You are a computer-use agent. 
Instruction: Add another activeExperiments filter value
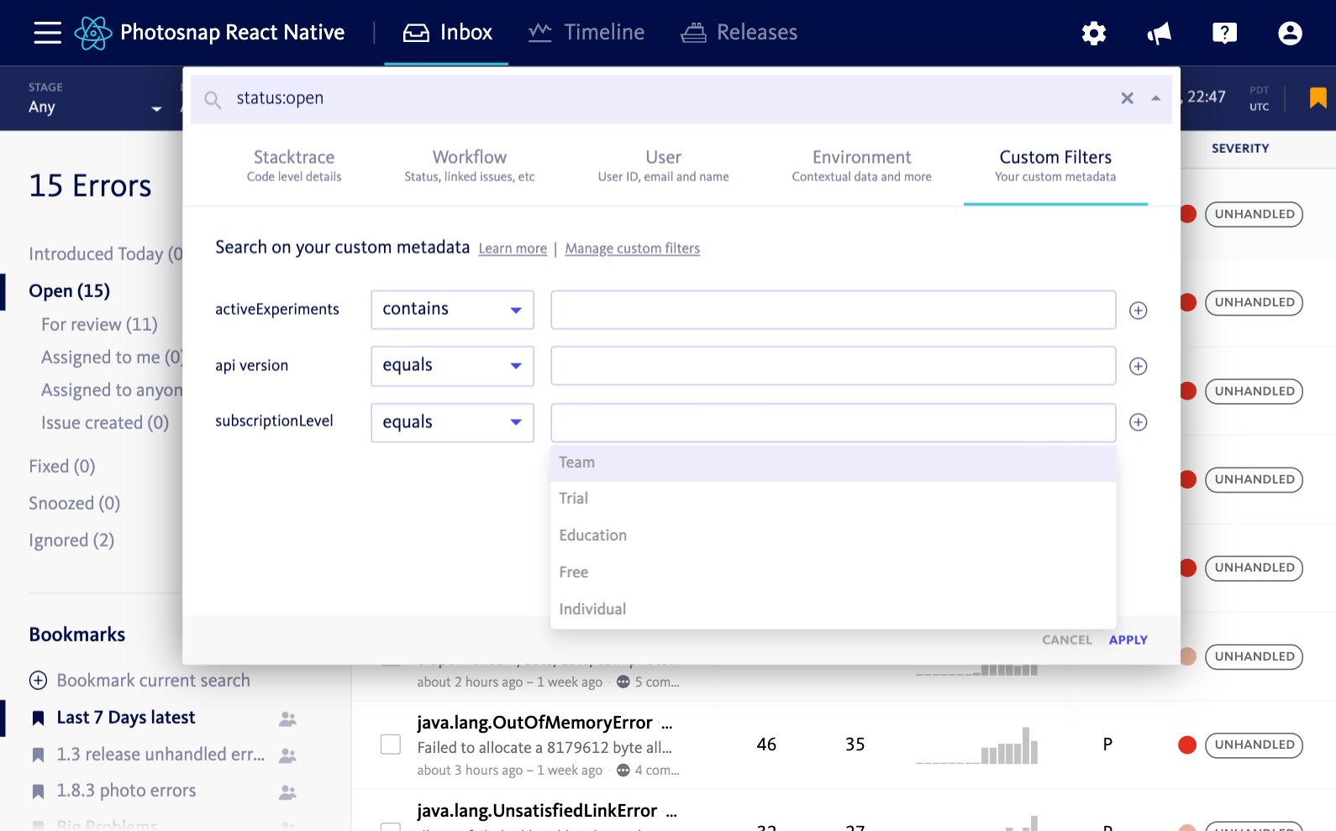pos(1138,311)
